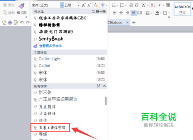Expand shading color dropdown arrow
The height and width of the screenshot is (140, 193).
pyautogui.click(x=161, y=13)
